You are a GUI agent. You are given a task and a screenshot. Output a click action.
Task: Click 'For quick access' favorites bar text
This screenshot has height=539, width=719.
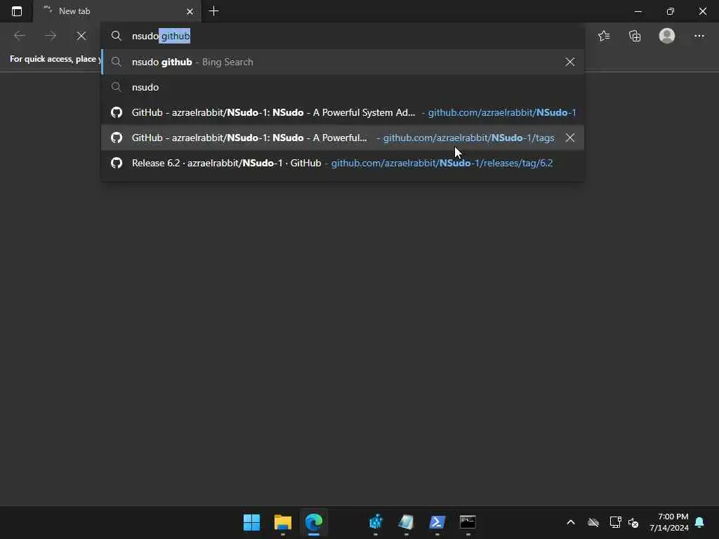point(55,59)
